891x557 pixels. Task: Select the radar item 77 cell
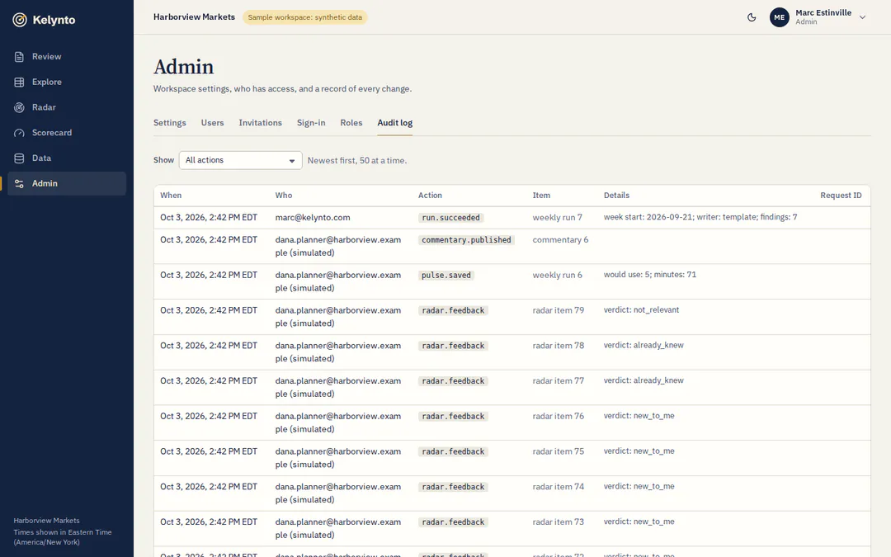point(558,380)
